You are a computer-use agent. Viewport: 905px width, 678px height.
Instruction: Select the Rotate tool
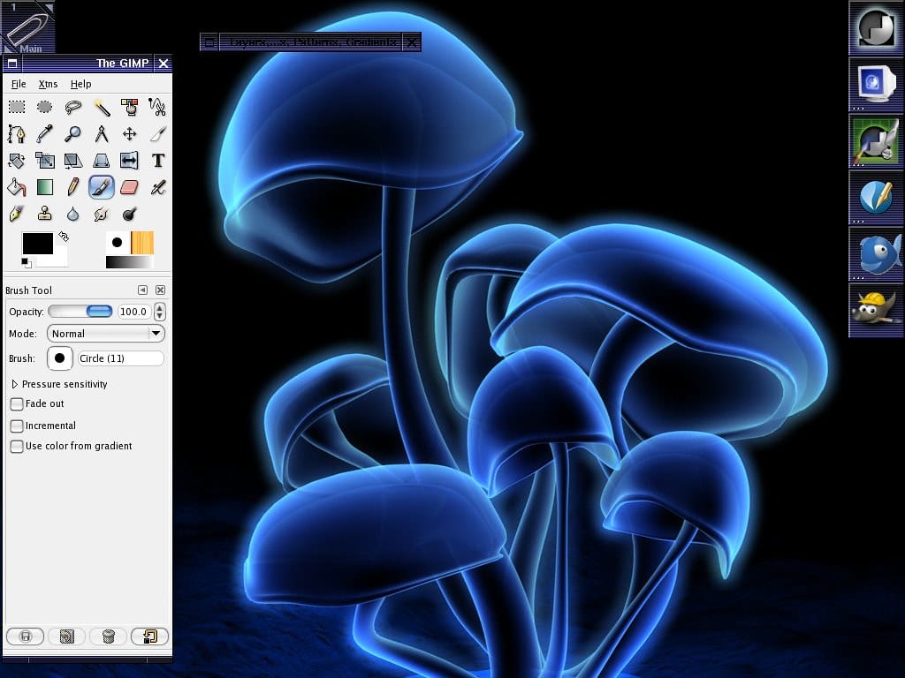pyautogui.click(x=17, y=161)
